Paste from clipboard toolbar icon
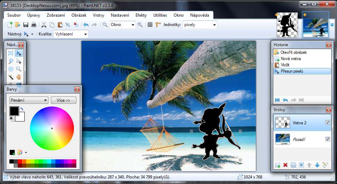This screenshot has width=337, height=184. (60, 25)
